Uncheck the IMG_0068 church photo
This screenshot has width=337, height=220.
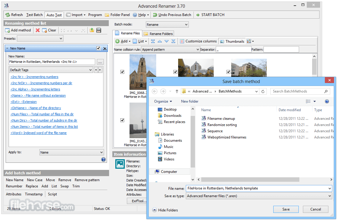[122, 72]
